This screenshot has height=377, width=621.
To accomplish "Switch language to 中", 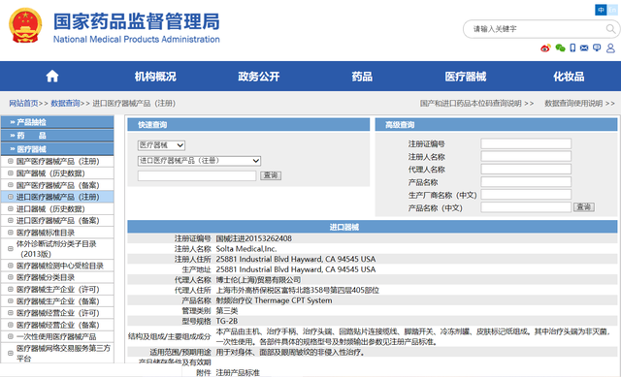I will click(x=601, y=10).
